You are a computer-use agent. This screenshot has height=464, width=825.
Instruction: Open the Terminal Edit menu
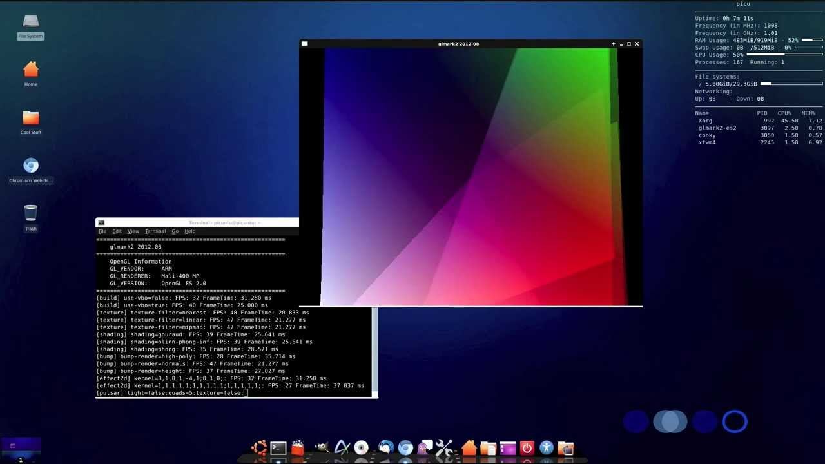point(117,231)
